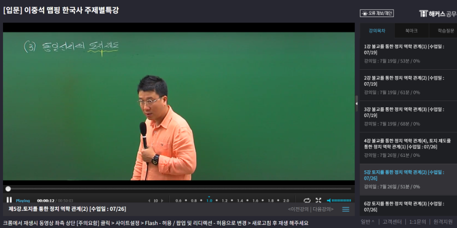
Task: Switch to the 북마크 tab
Action: point(411,31)
